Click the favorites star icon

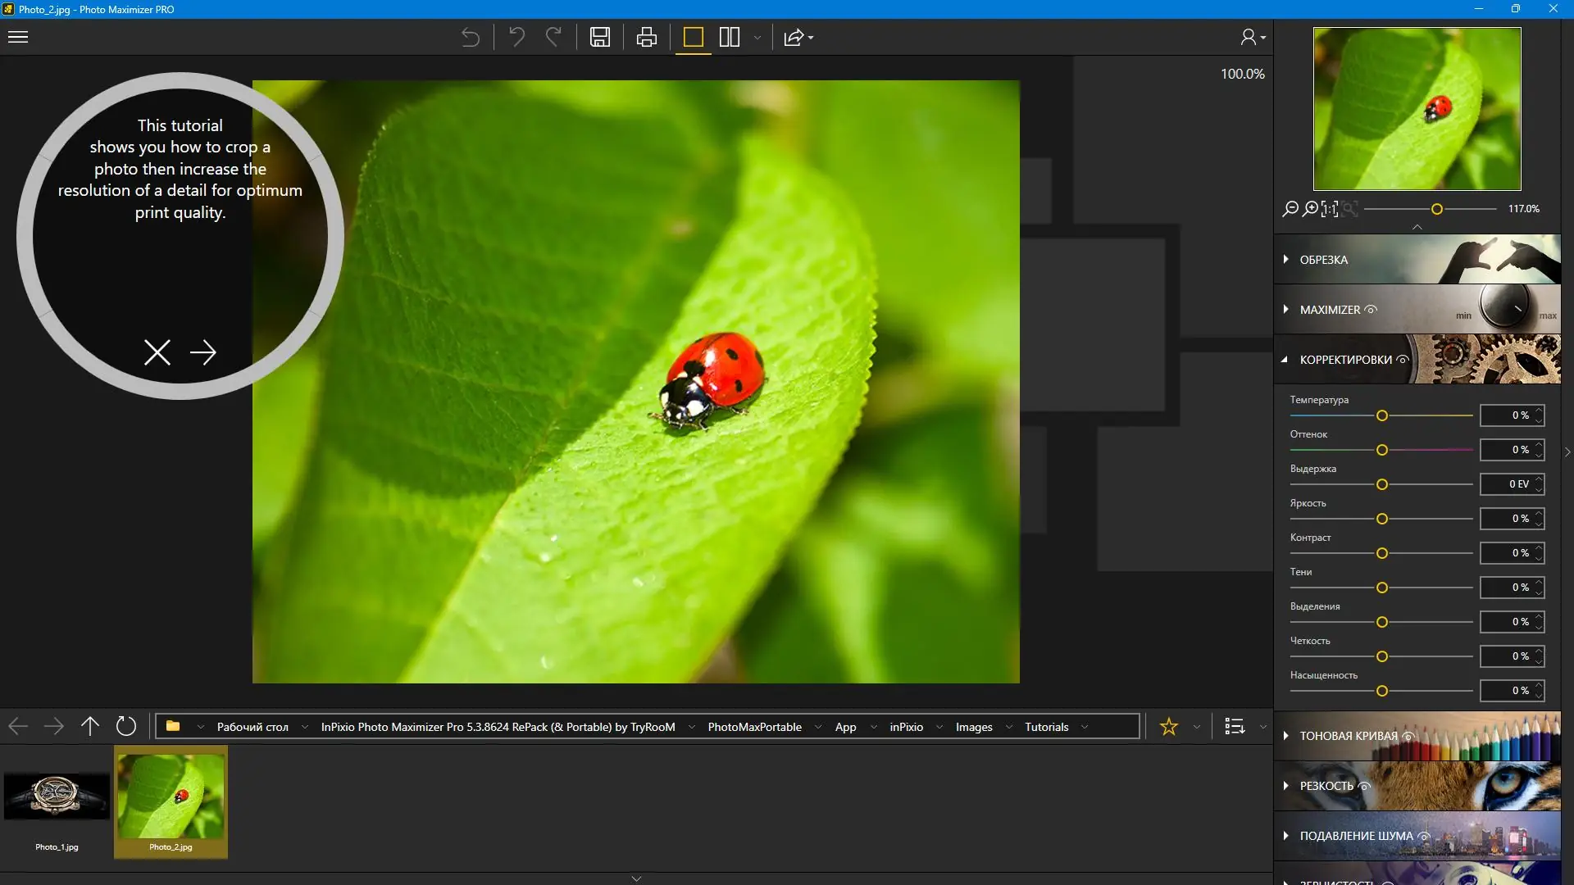[x=1169, y=727]
